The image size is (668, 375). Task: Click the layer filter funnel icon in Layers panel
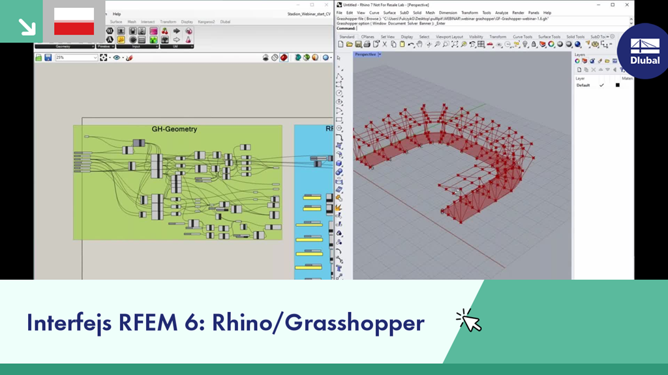(x=622, y=70)
